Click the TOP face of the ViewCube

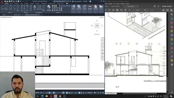pos(97,26)
